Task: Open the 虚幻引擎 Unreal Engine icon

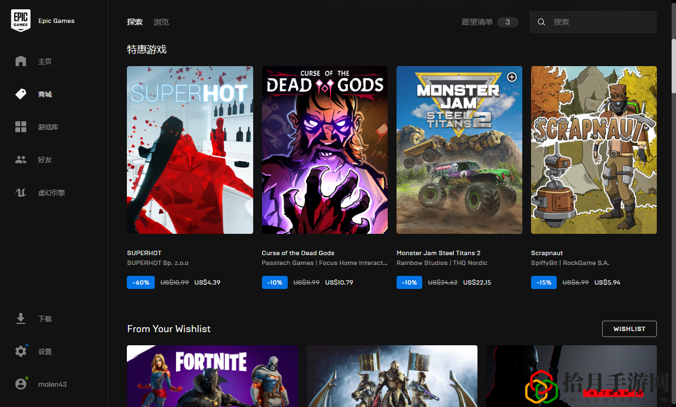Action: point(21,192)
